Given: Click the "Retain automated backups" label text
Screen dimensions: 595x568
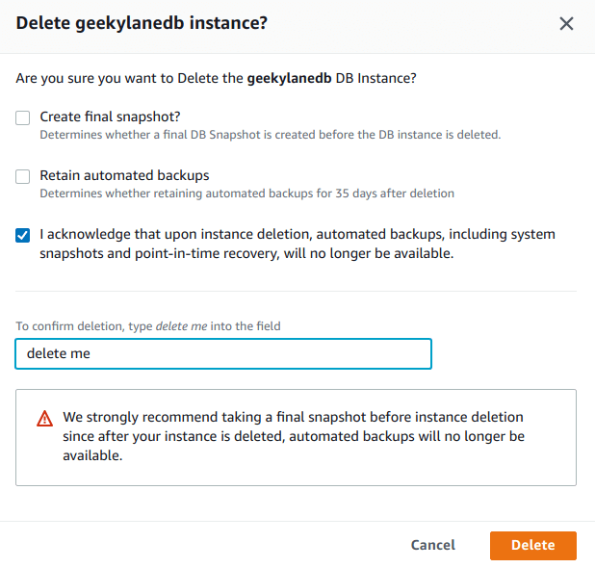Looking at the screenshot, I should (x=124, y=175).
